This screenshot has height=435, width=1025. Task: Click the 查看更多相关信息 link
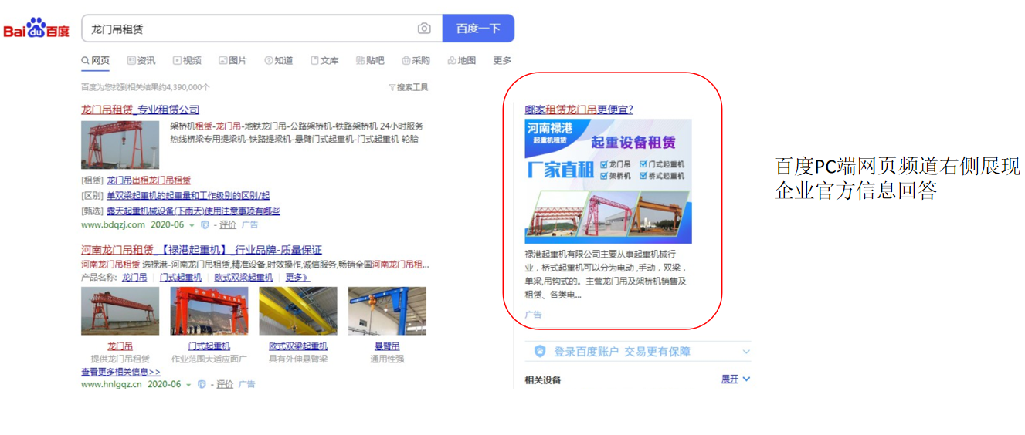coord(120,372)
